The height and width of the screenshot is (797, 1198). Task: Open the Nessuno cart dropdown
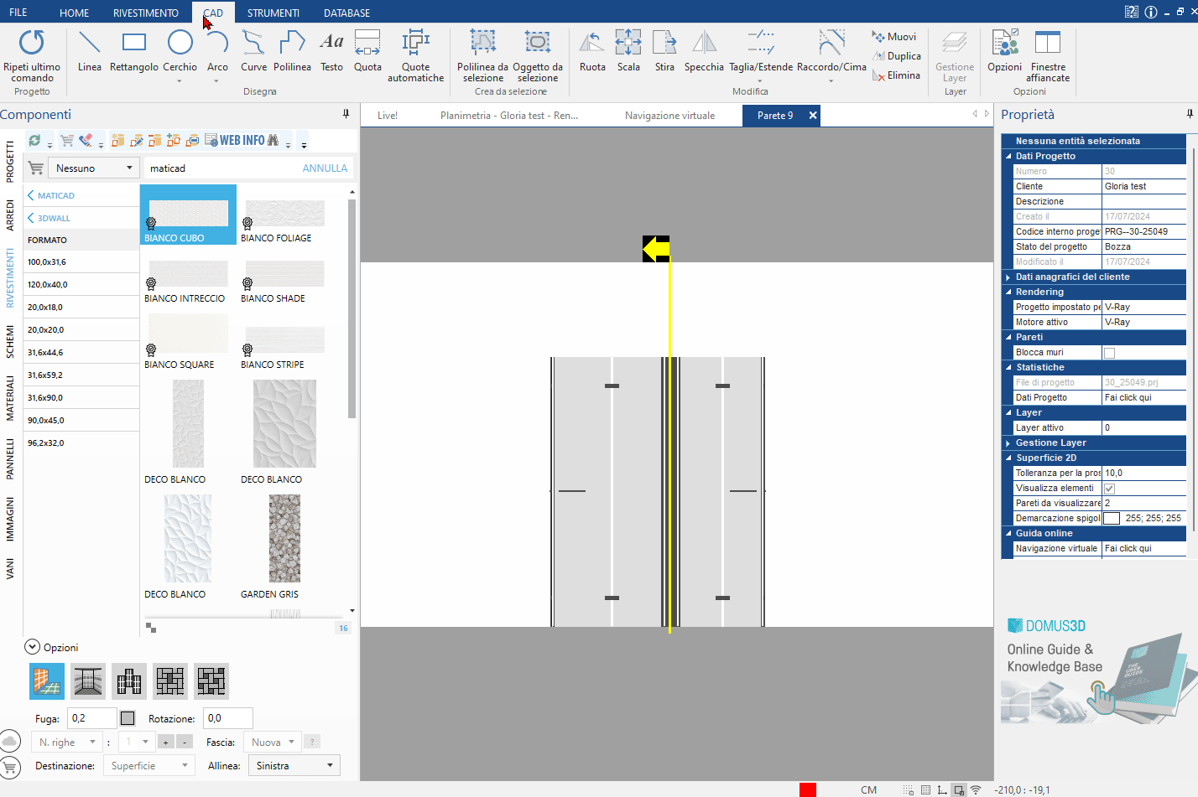tap(93, 168)
